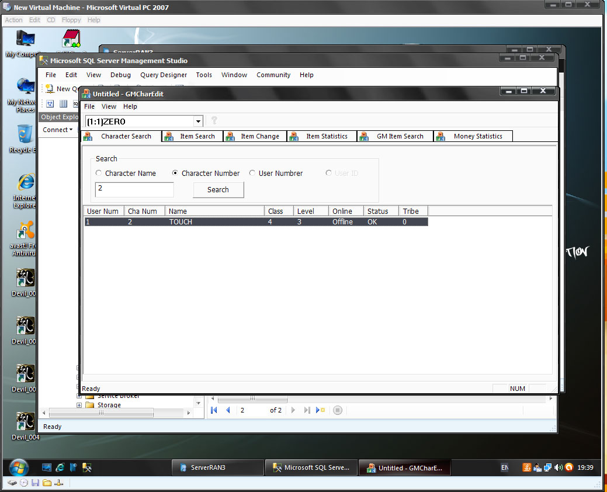Sort by the Cha Num column header

pos(144,212)
